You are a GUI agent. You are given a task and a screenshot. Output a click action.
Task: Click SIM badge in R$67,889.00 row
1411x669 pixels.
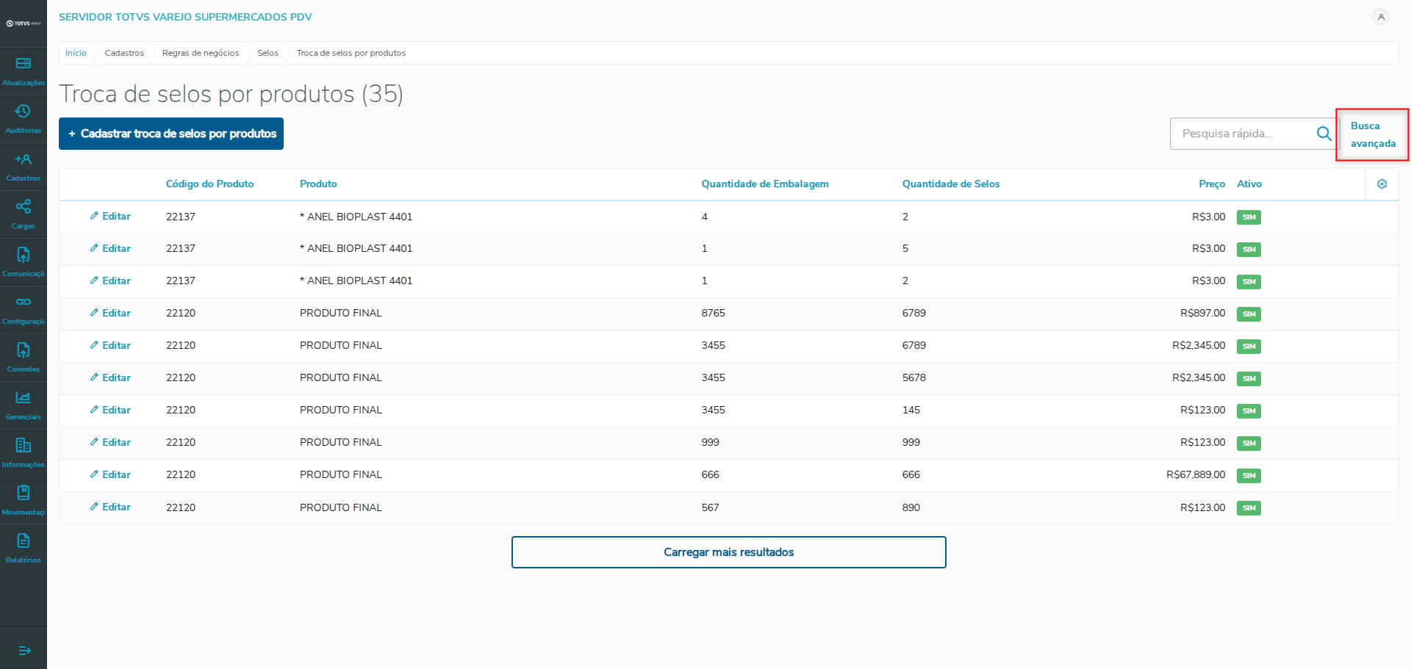coord(1249,476)
